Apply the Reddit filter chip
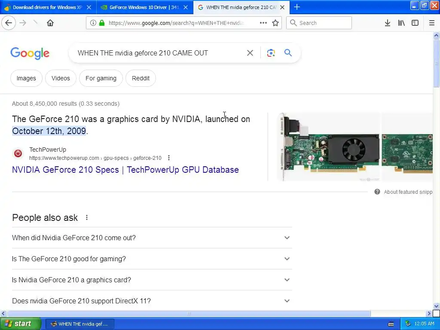Screen dimensions: 440x330 pos(141,78)
